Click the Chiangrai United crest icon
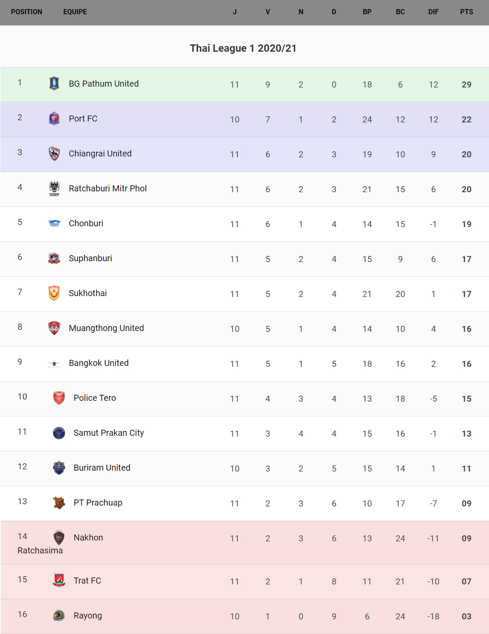Image resolution: width=489 pixels, height=634 pixels. [x=54, y=153]
